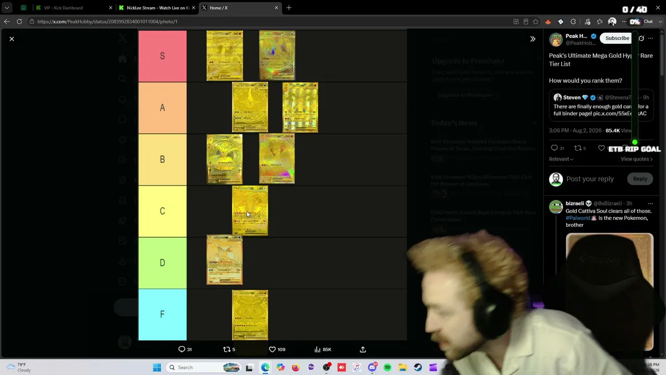Select the gold card in C tier
The height and width of the screenshot is (375, 666).
click(250, 211)
